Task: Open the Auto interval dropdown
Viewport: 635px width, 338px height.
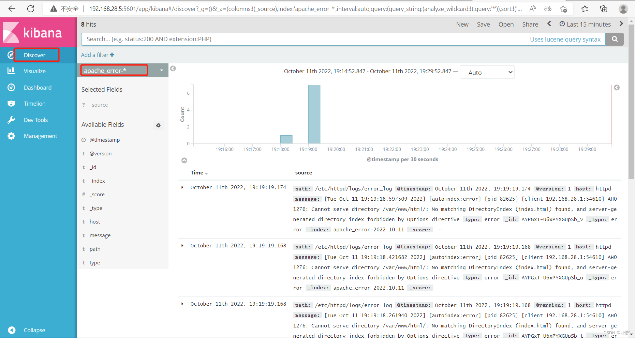Action: coord(487,72)
